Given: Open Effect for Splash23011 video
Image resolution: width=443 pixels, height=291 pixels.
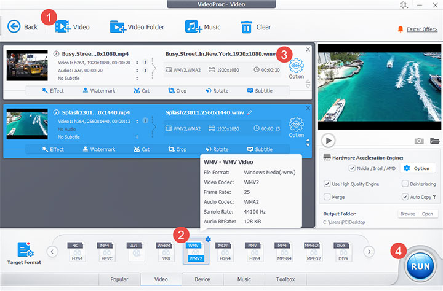Looking at the screenshot, I should (x=53, y=149).
